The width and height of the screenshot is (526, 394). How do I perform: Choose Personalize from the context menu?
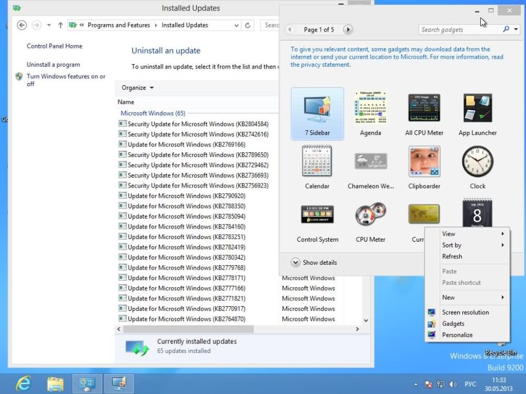click(457, 335)
